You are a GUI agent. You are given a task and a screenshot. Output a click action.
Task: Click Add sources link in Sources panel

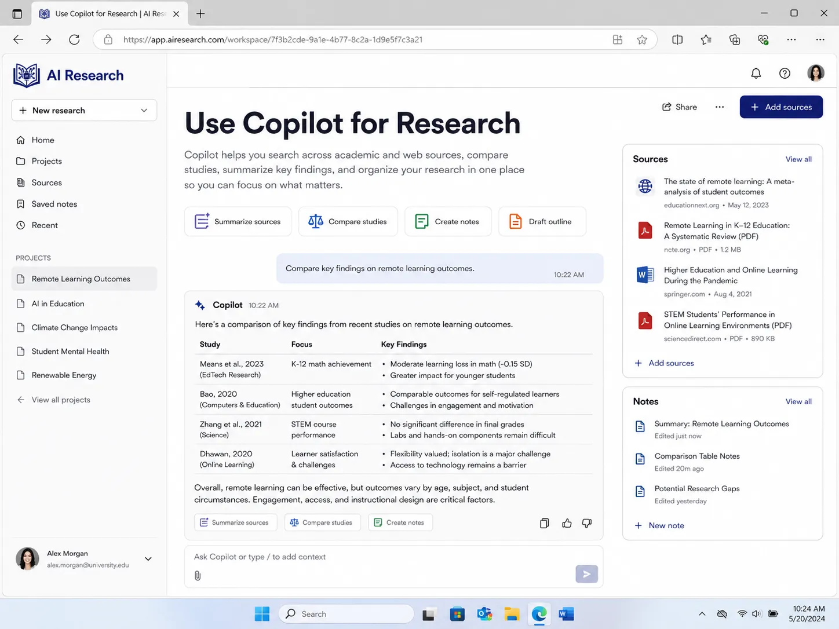click(x=665, y=363)
